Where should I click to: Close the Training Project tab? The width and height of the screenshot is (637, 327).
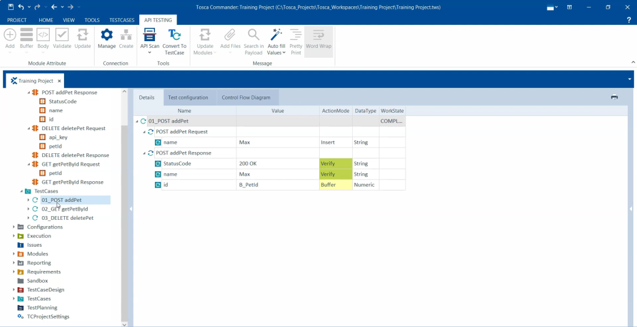click(x=59, y=81)
